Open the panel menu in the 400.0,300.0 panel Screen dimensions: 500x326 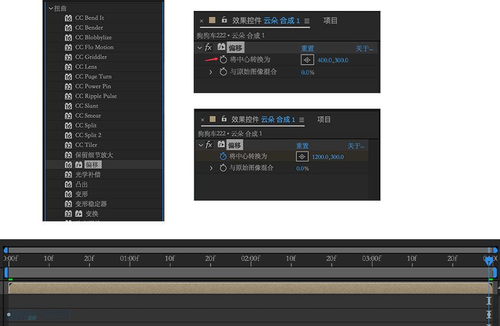[x=307, y=21]
